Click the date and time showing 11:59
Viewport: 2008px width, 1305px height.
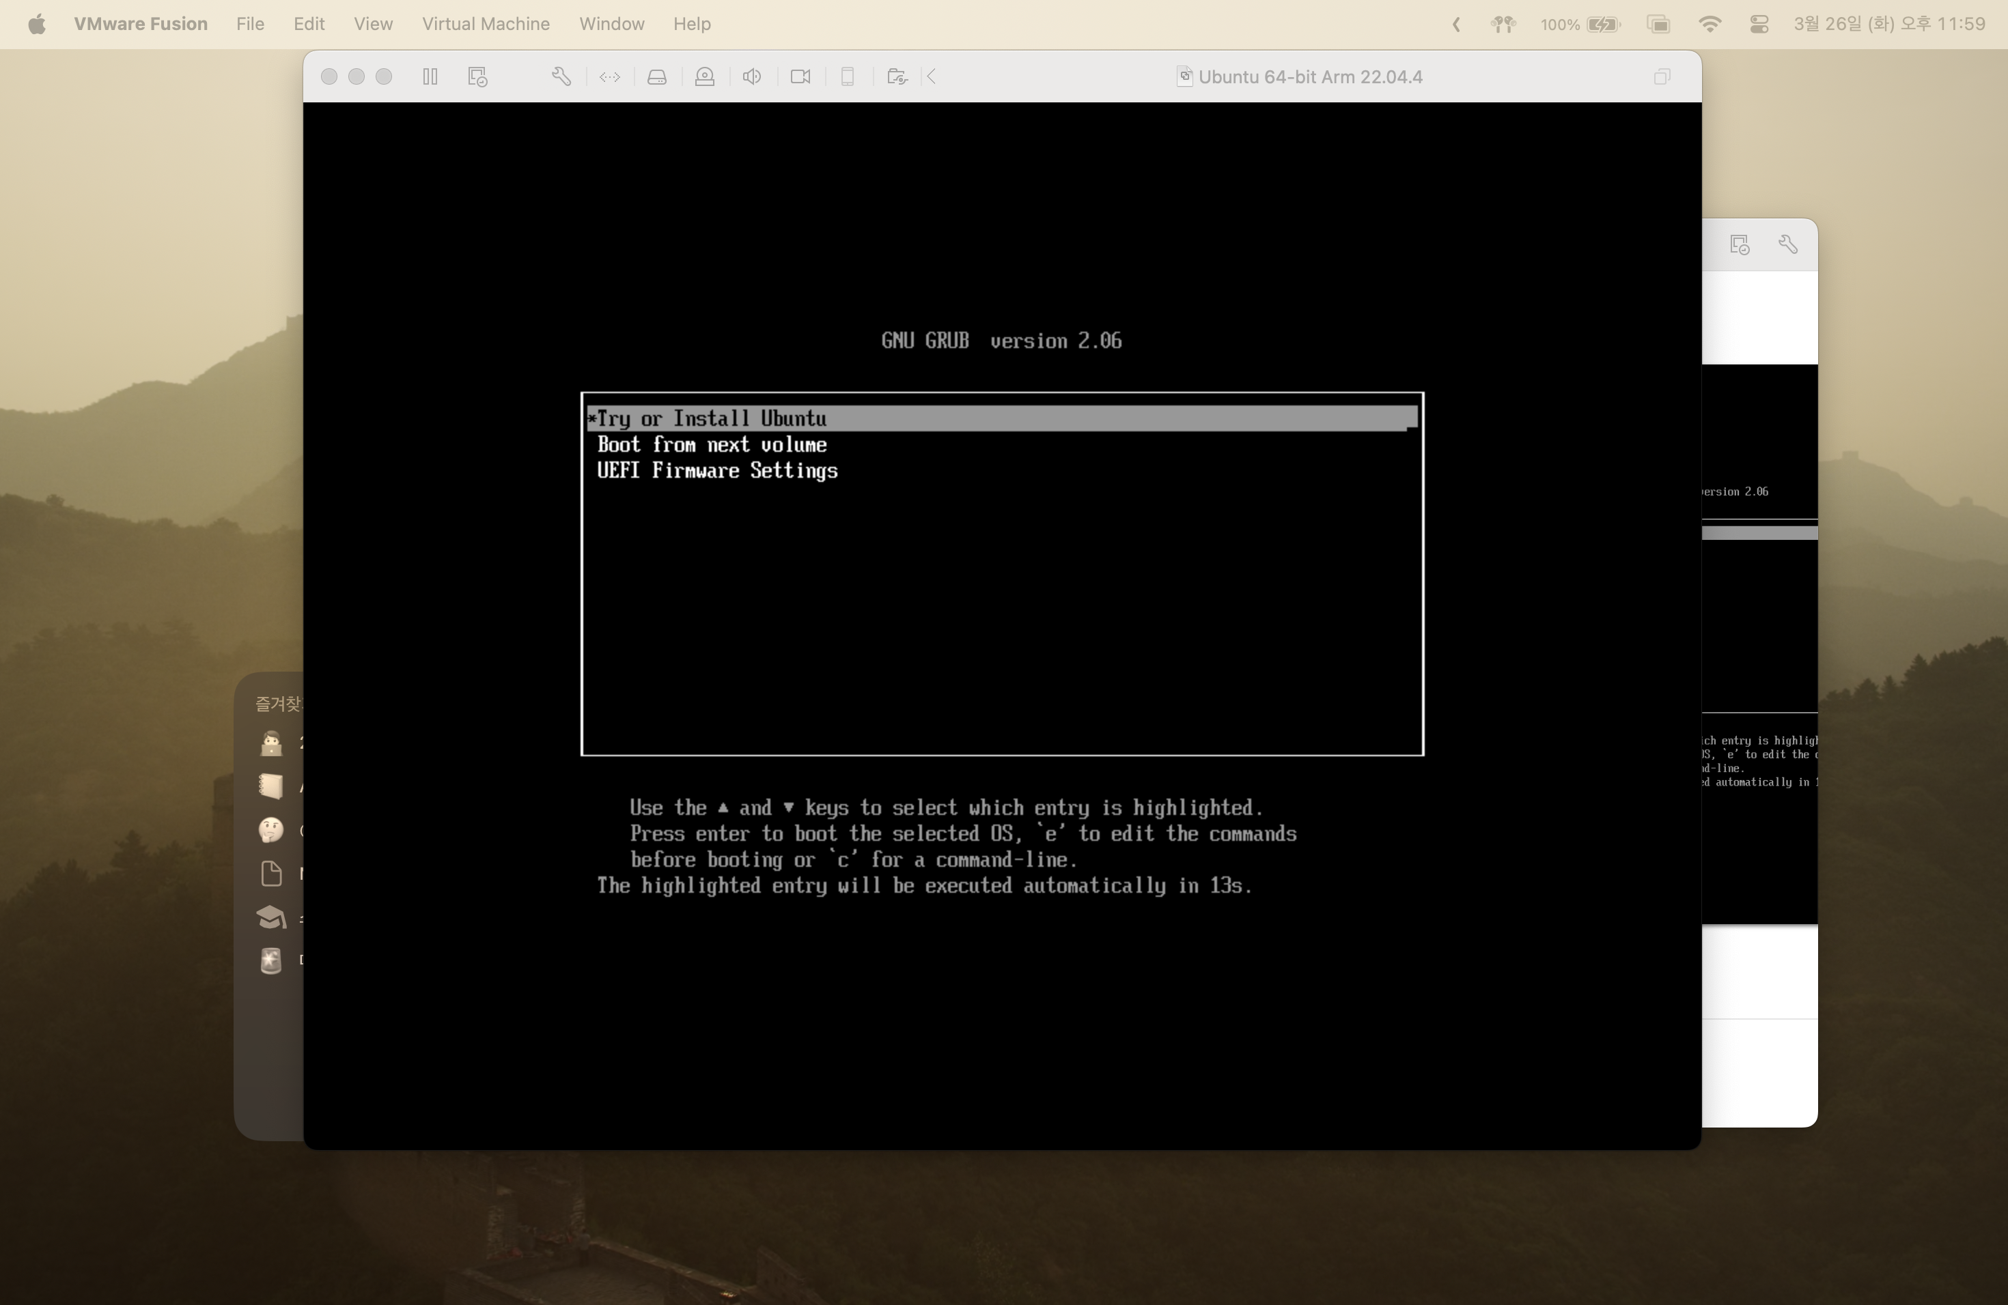[1889, 24]
